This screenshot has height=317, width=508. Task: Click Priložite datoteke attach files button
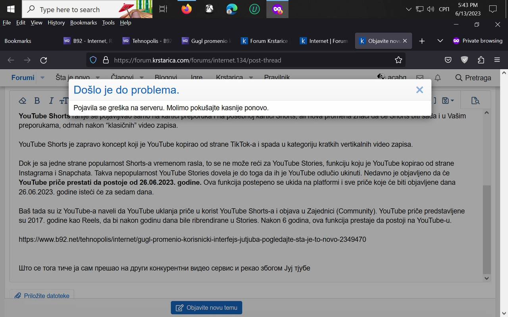[x=42, y=296]
